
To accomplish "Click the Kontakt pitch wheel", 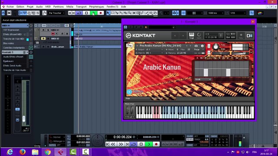I will (127, 110).
